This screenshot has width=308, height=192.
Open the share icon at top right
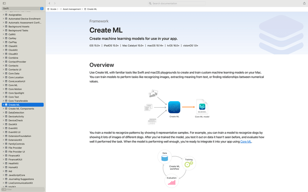pyautogui.click(x=304, y=3)
